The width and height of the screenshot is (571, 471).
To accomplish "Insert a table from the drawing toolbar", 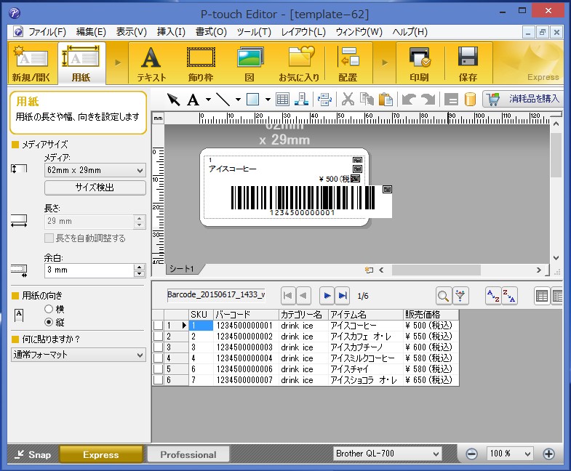I will click(282, 99).
